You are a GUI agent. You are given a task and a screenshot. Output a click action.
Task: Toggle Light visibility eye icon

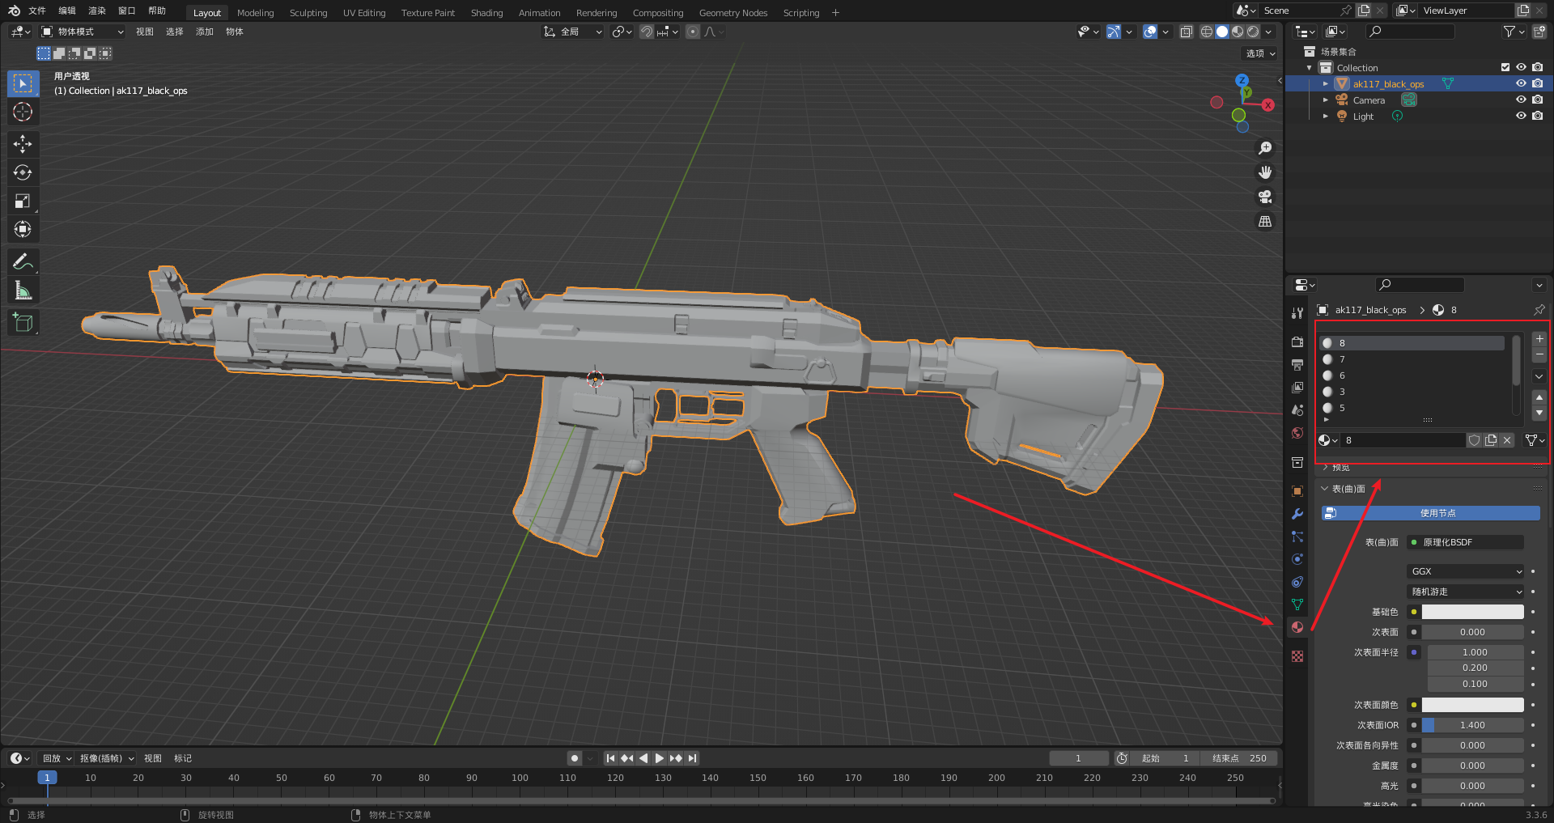pyautogui.click(x=1521, y=116)
